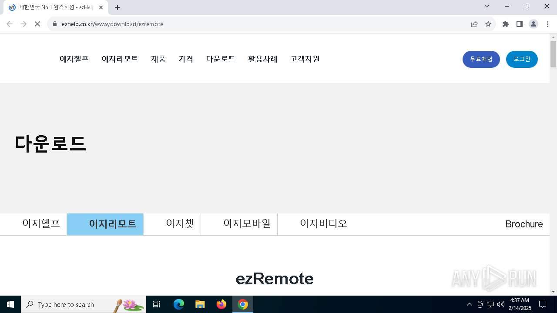Open Chrome three-dot menu
Screen dimensions: 557x313
tap(547, 24)
